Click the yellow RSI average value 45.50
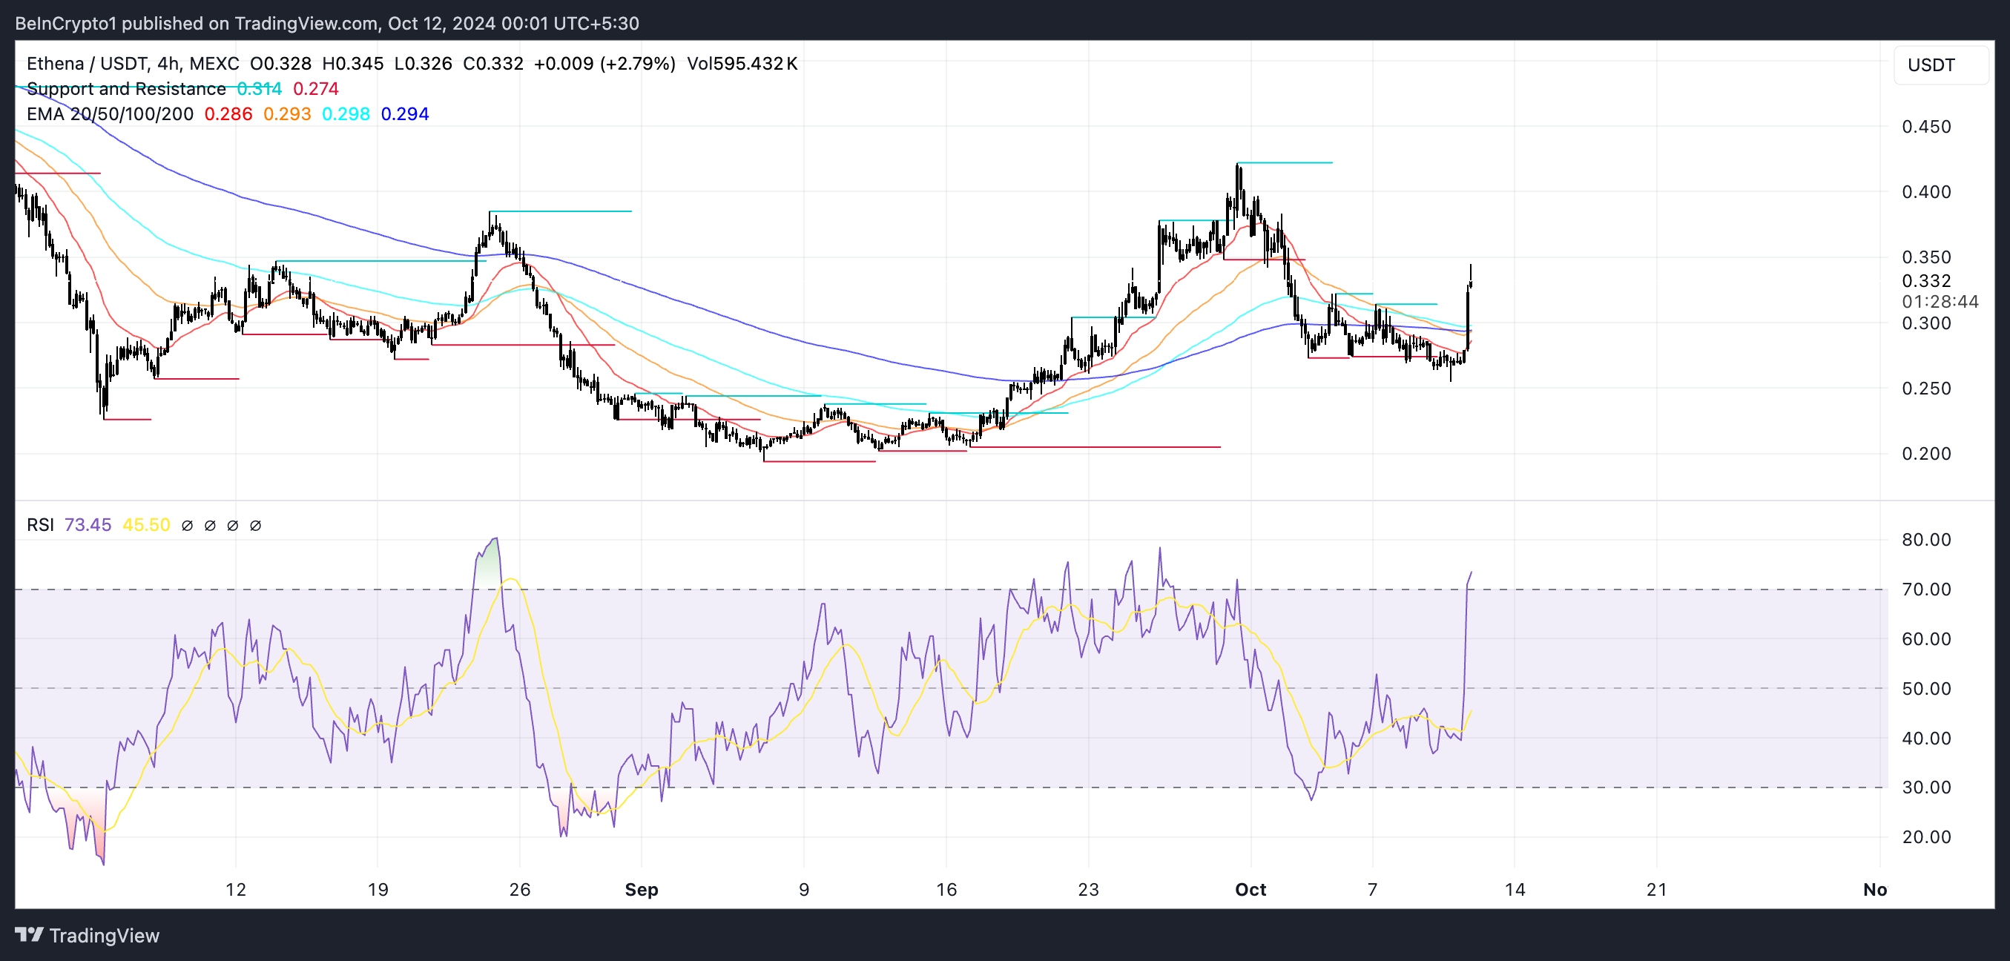2010x961 pixels. [x=146, y=525]
